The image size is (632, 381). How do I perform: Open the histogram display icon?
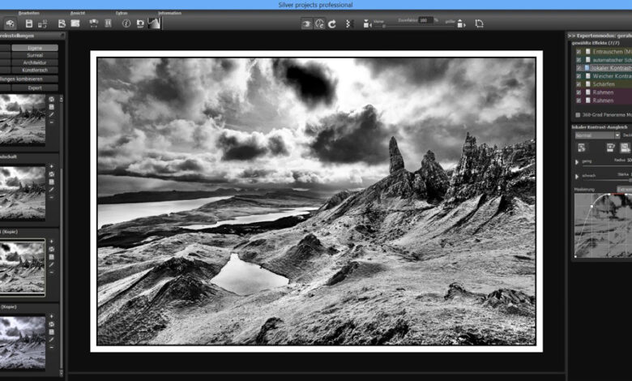coord(155,24)
